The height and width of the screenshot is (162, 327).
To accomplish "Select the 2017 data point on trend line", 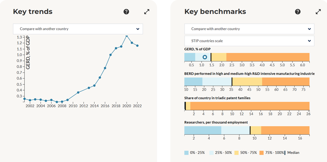I will point(110,55).
